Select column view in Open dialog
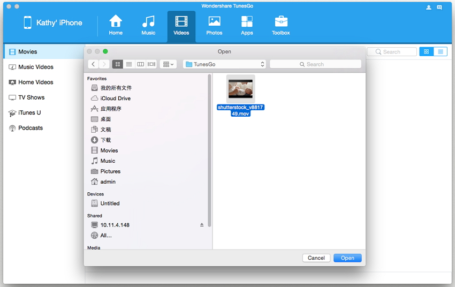This screenshot has height=287, width=455. [x=140, y=64]
